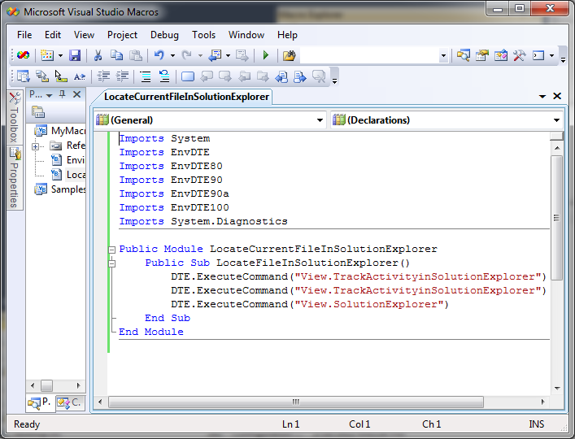Viewport: 575px width, 439px height.
Task: Click the code editor vertical scrollbar thumb
Action: point(556,218)
